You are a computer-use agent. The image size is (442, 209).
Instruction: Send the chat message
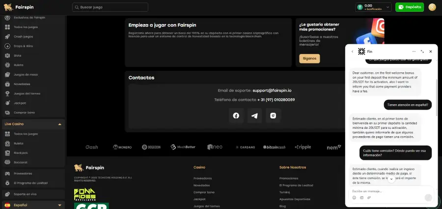tap(428, 198)
